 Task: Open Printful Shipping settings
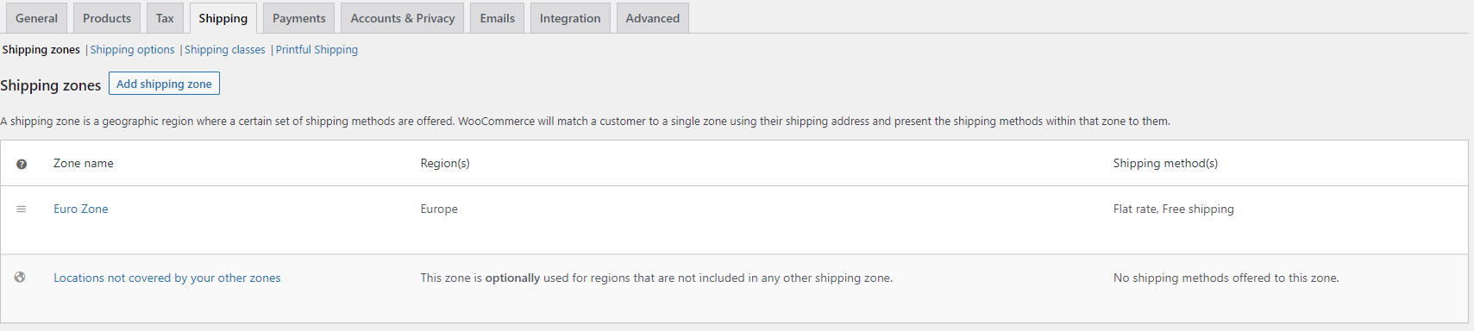tap(317, 50)
